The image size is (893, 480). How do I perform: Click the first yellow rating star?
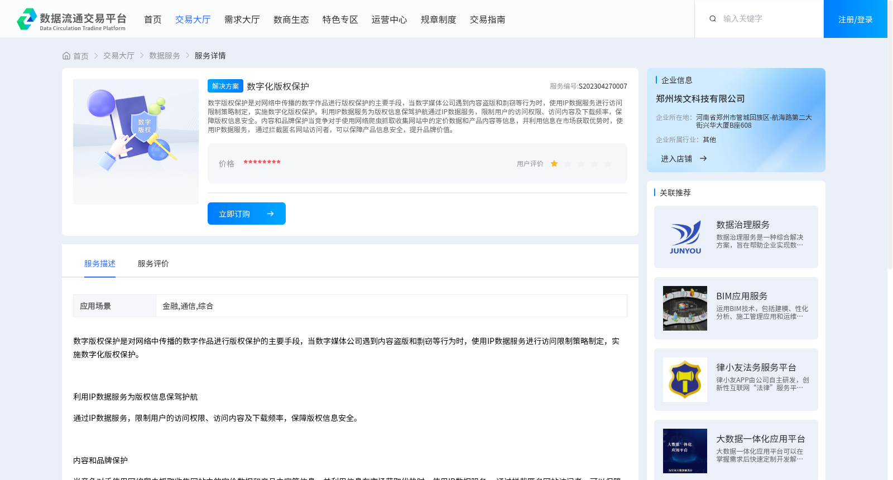tap(554, 163)
